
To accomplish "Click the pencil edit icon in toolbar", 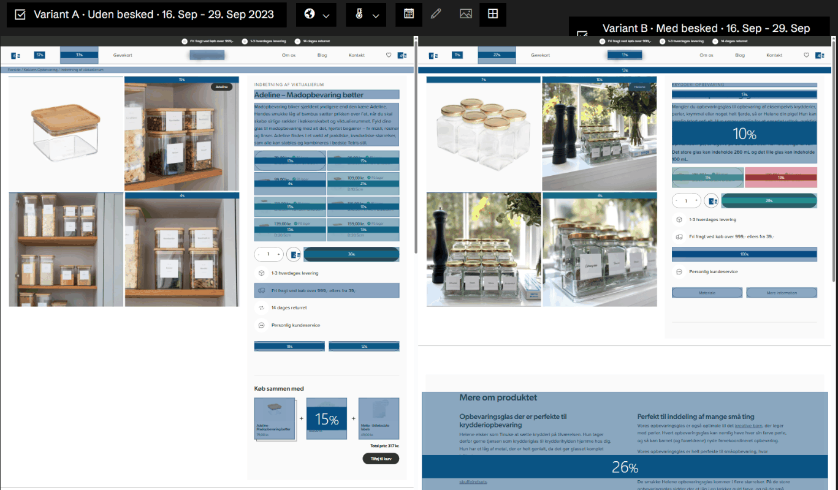I will click(x=436, y=14).
